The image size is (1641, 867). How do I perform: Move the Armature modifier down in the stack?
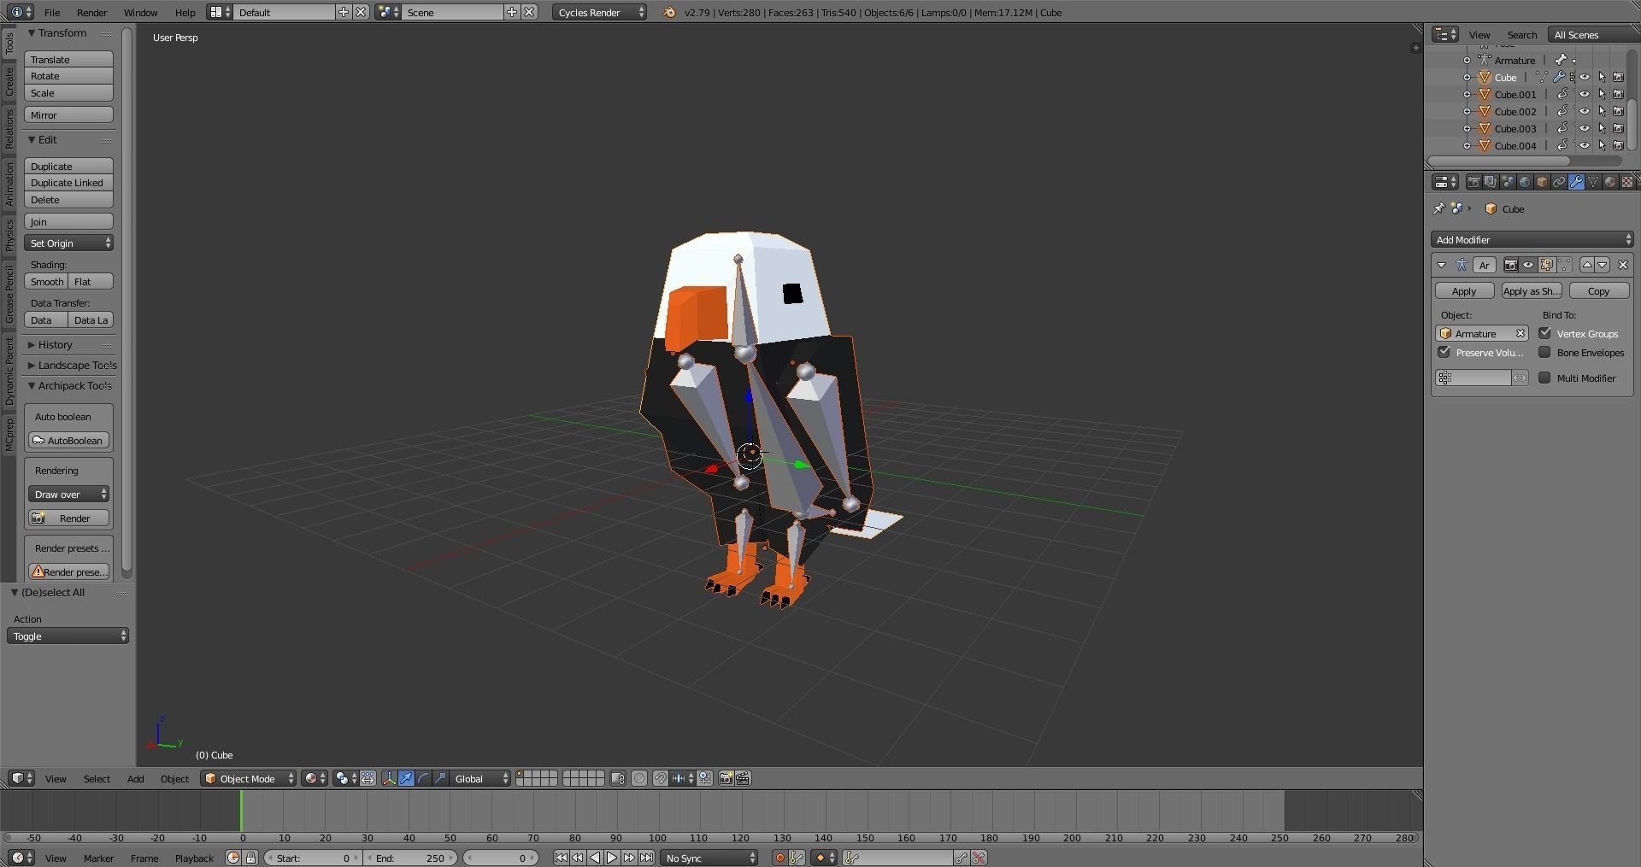(x=1603, y=265)
